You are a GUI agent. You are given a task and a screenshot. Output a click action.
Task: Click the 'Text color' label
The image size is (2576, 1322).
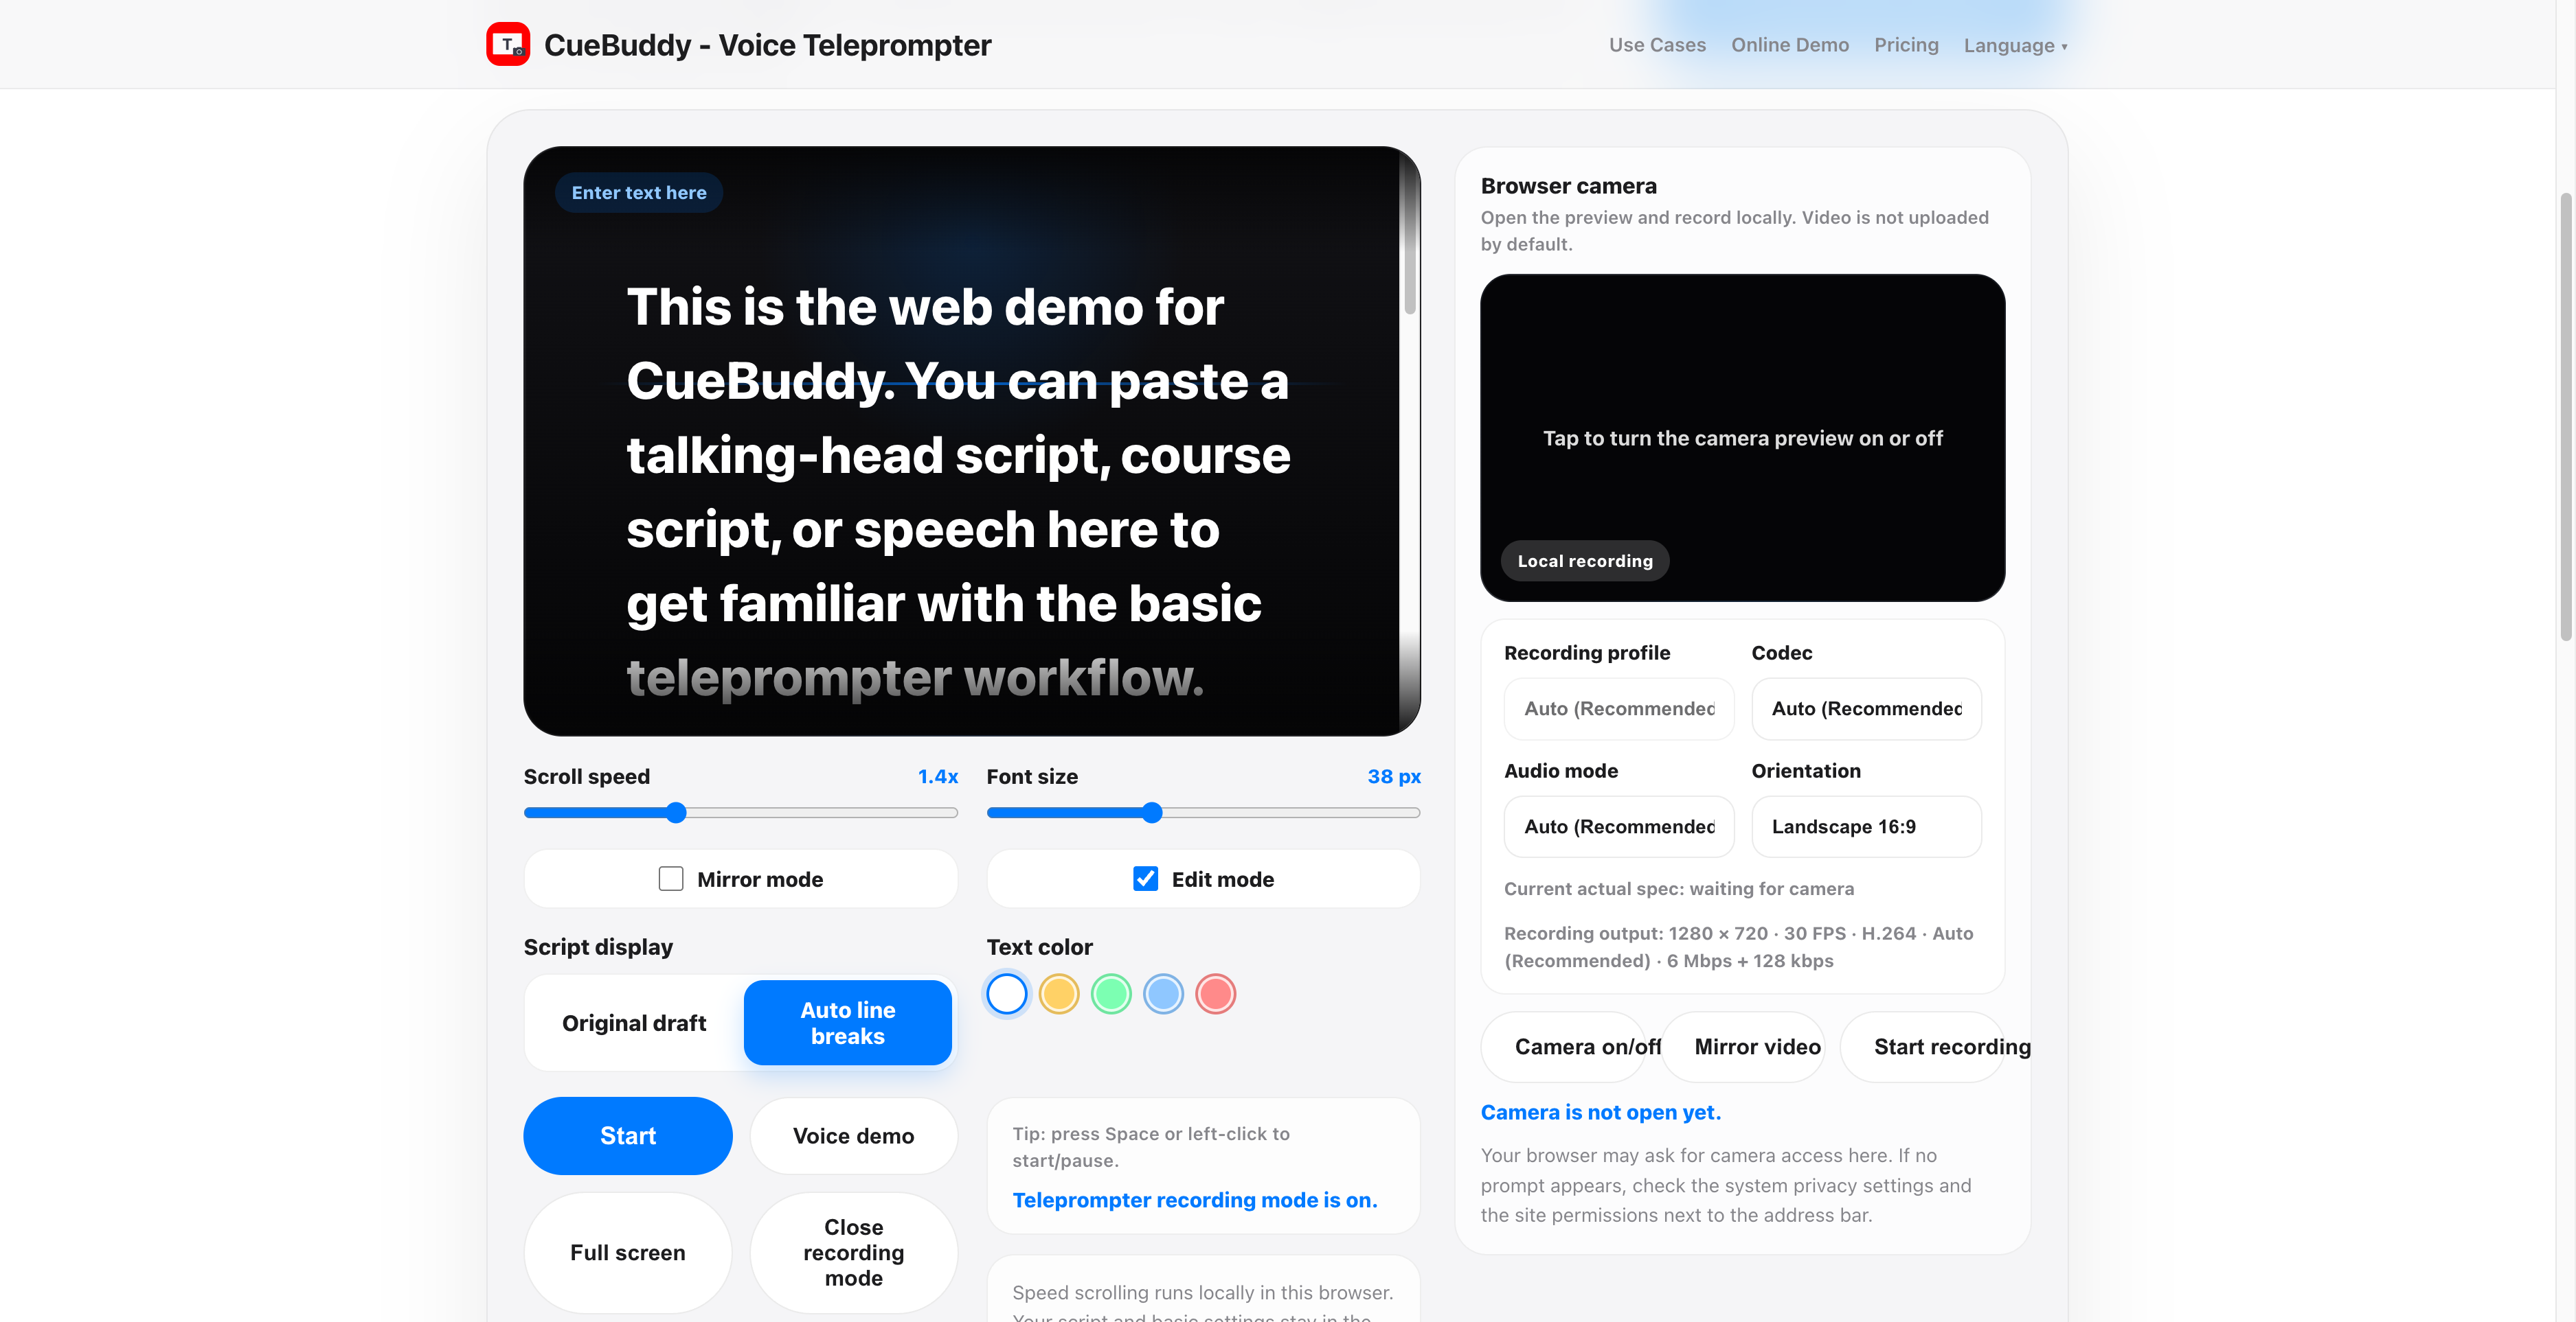(1040, 947)
